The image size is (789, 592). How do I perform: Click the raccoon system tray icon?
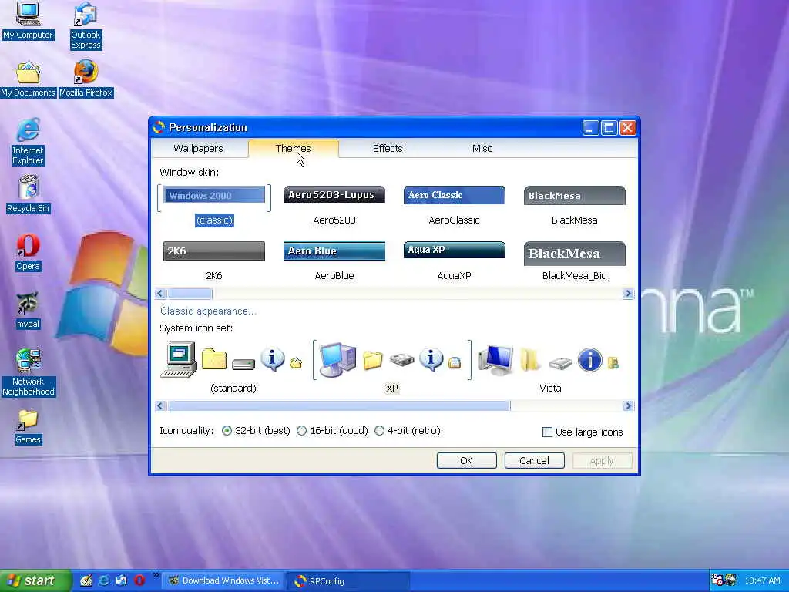click(x=730, y=580)
